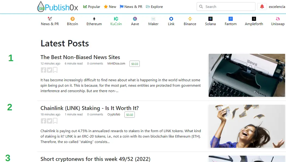Image resolution: width=286 pixels, height=162 pixels.
Task: Open the Publish0x logo home link
Action: coord(57,7)
